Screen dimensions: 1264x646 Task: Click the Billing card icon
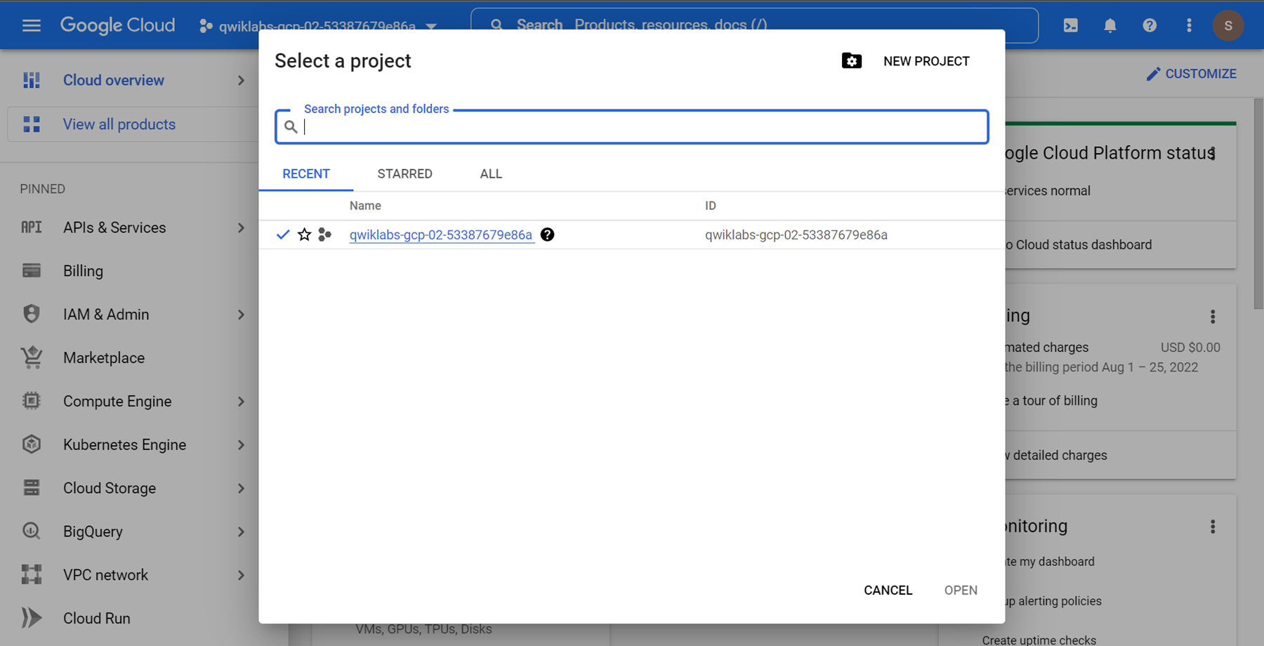(x=32, y=271)
